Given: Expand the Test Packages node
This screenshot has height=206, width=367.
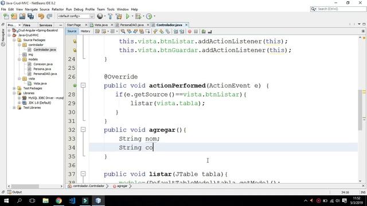Looking at the screenshot, I should (14, 88).
